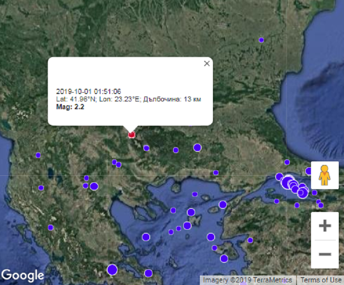Image resolution: width=344 pixels, height=285 pixels.
Task: Click the Google logo on the map
Action: click(22, 275)
